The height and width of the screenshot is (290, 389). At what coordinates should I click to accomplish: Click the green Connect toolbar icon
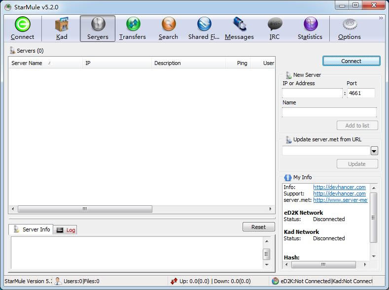click(22, 24)
